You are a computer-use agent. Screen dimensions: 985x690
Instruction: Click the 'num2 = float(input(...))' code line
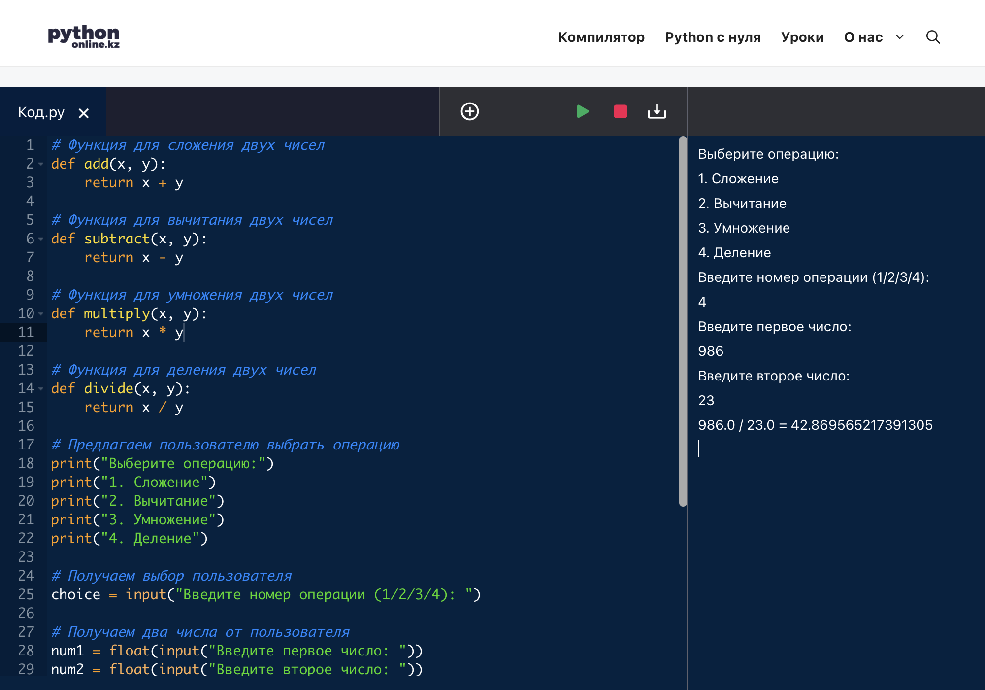point(237,669)
